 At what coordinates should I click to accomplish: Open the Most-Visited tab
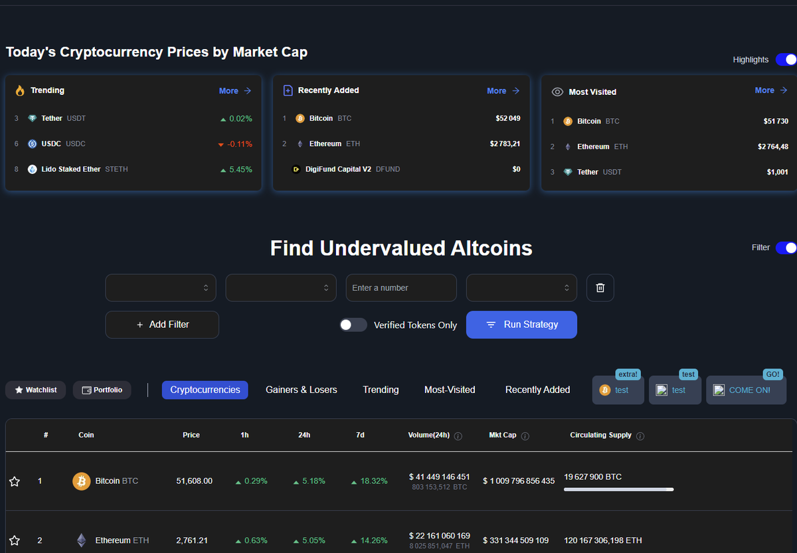click(450, 390)
